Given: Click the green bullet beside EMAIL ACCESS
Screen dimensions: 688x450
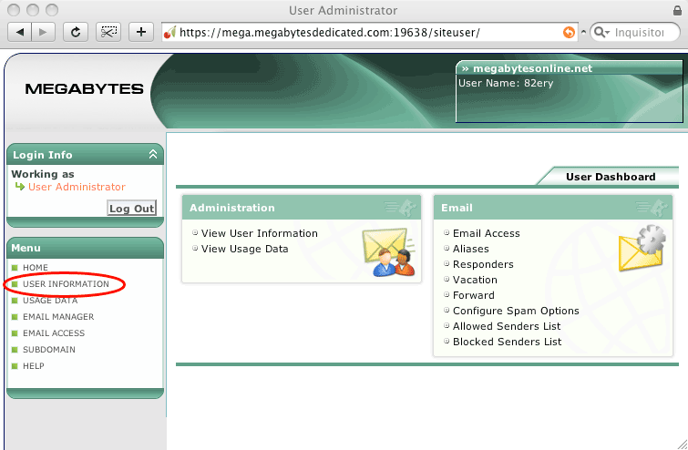Looking at the screenshot, I should (15, 332).
